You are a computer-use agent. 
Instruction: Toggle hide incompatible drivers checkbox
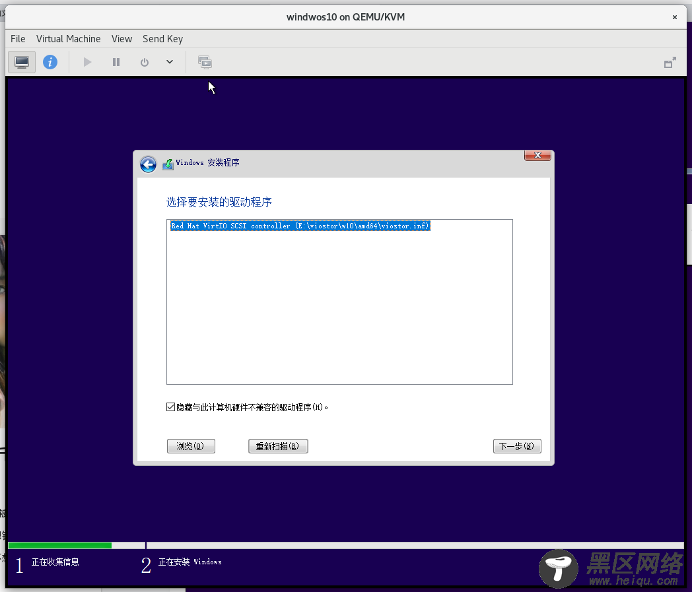tap(171, 407)
